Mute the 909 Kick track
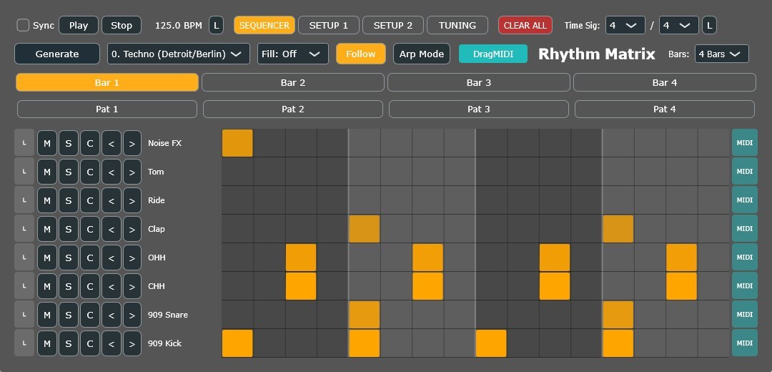The image size is (772, 372). tap(46, 343)
